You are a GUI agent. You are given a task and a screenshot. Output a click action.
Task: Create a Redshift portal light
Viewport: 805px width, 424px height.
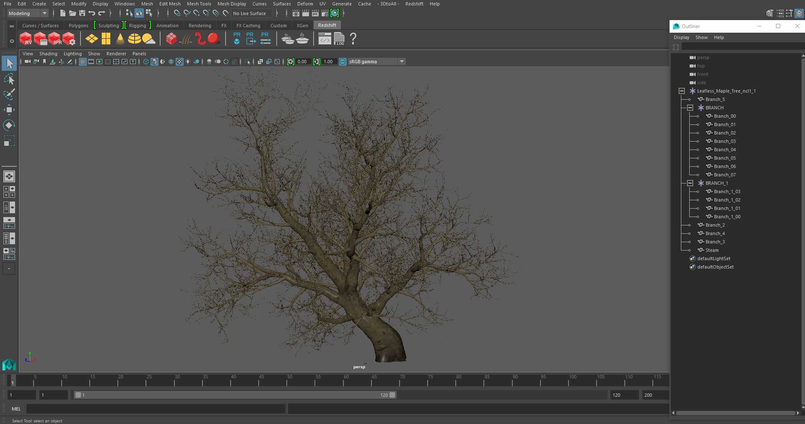(106, 39)
